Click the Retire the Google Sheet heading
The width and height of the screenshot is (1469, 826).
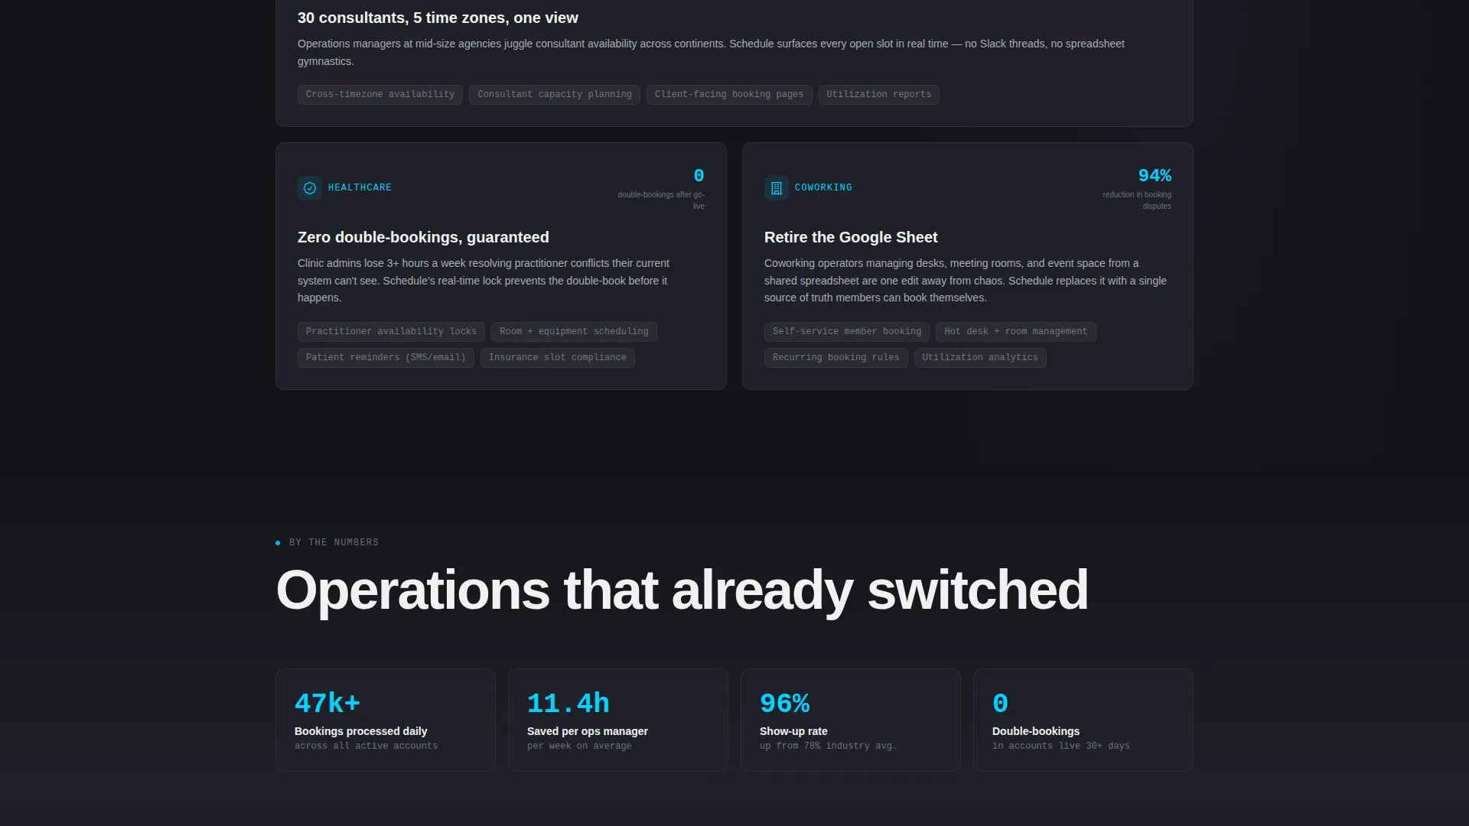pos(851,237)
